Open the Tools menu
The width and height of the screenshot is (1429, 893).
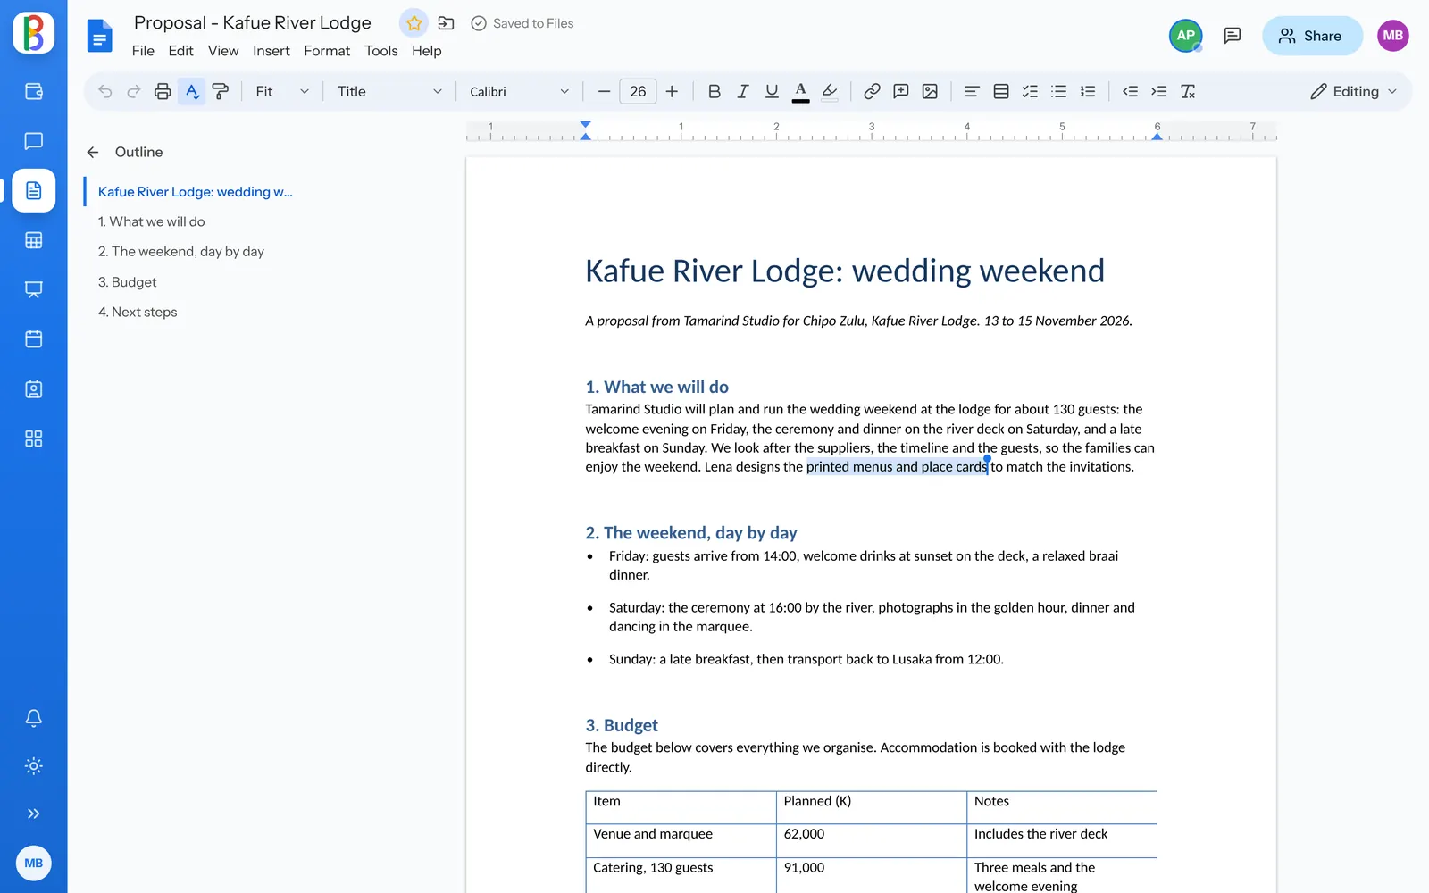(381, 51)
